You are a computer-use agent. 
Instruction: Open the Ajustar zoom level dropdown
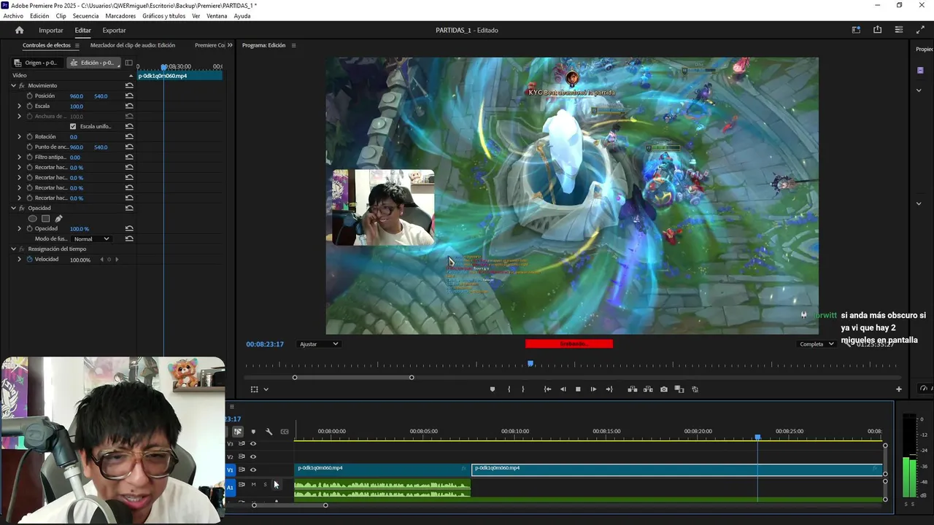319,344
